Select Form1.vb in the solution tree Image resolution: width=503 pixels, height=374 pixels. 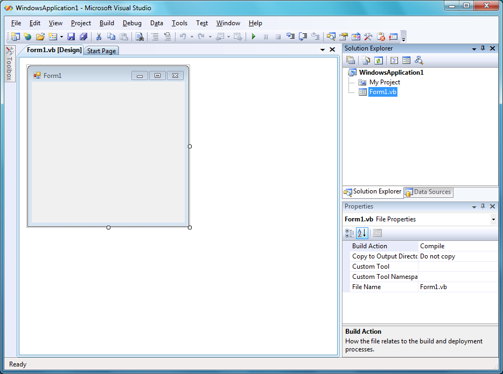[x=383, y=92]
